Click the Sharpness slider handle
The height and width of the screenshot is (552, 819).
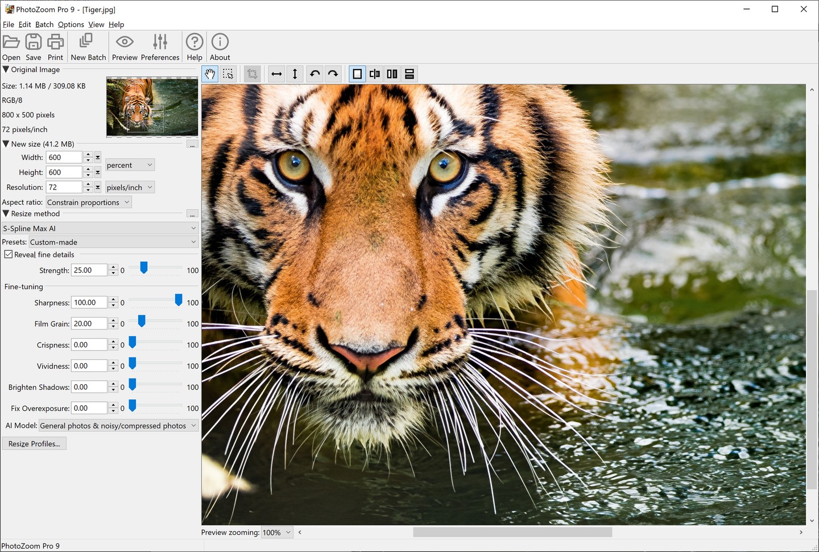[179, 300]
